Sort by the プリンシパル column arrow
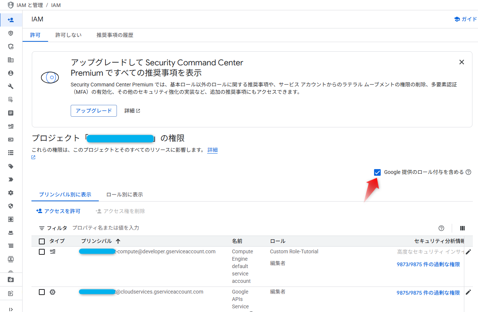This screenshot has height=312, width=478. tap(118, 241)
